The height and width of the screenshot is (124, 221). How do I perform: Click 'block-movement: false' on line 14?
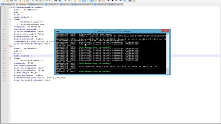28,39
